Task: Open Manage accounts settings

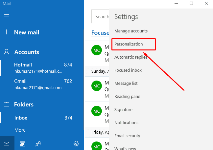Action: 131,31
